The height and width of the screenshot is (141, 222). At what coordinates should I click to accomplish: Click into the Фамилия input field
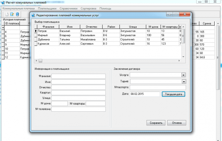click(x=78, y=76)
